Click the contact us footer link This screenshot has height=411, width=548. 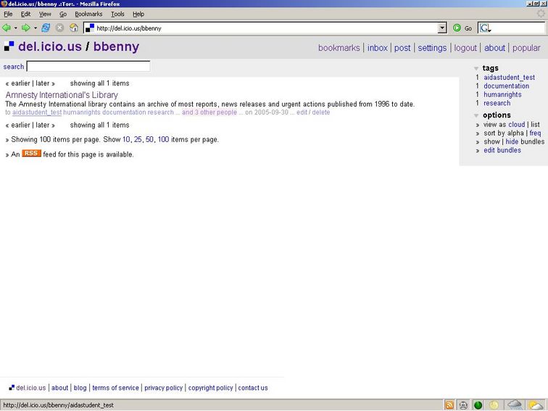tap(253, 388)
